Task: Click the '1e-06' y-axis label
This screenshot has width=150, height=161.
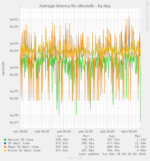Action: tap(14, 115)
